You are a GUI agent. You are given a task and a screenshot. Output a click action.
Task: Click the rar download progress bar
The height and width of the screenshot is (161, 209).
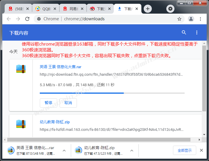click(x=112, y=93)
